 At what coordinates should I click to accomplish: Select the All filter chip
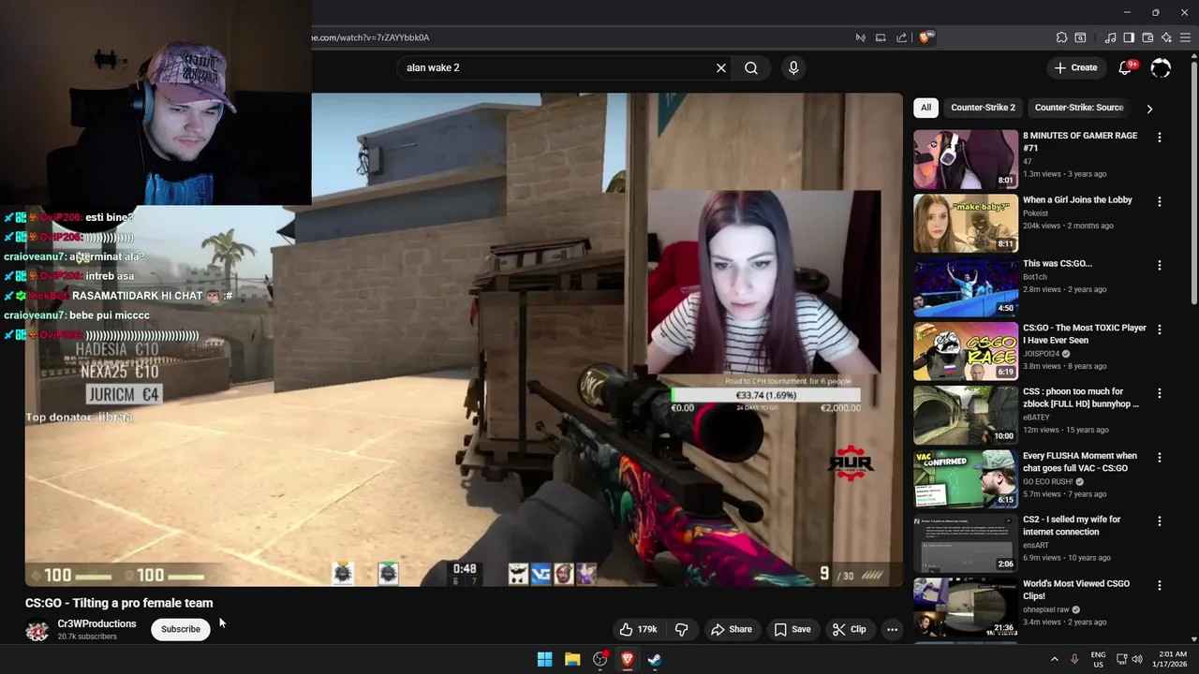(x=925, y=108)
